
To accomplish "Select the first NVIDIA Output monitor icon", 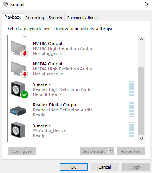I will pyautogui.click(x=19, y=49).
